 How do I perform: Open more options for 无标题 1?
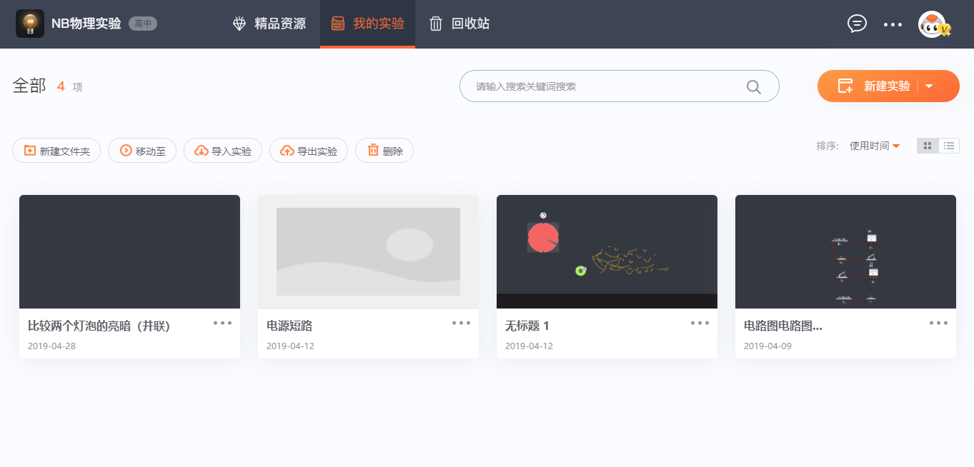700,323
